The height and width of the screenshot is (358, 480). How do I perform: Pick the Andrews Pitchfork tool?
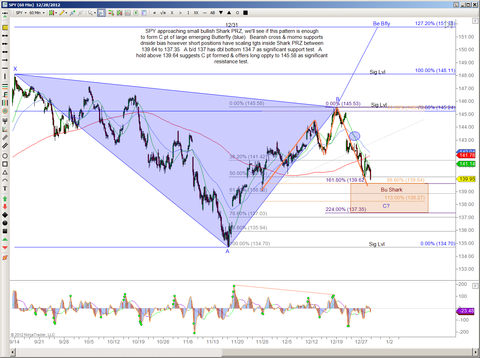point(5,121)
